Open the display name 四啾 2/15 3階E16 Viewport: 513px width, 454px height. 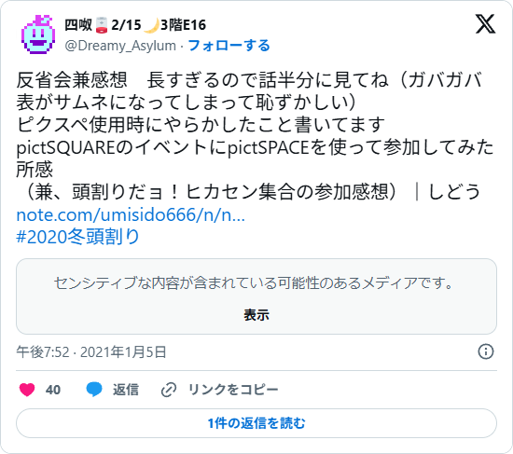click(x=135, y=25)
